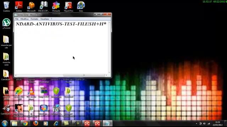
Task: Open the Windows Start orb
Action: (x=5, y=123)
